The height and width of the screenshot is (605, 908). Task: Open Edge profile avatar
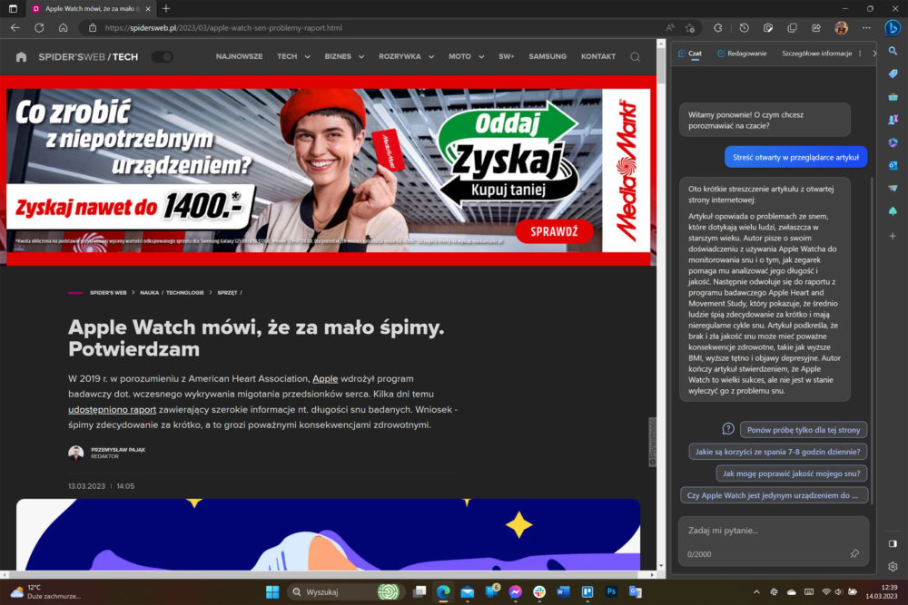tap(842, 28)
